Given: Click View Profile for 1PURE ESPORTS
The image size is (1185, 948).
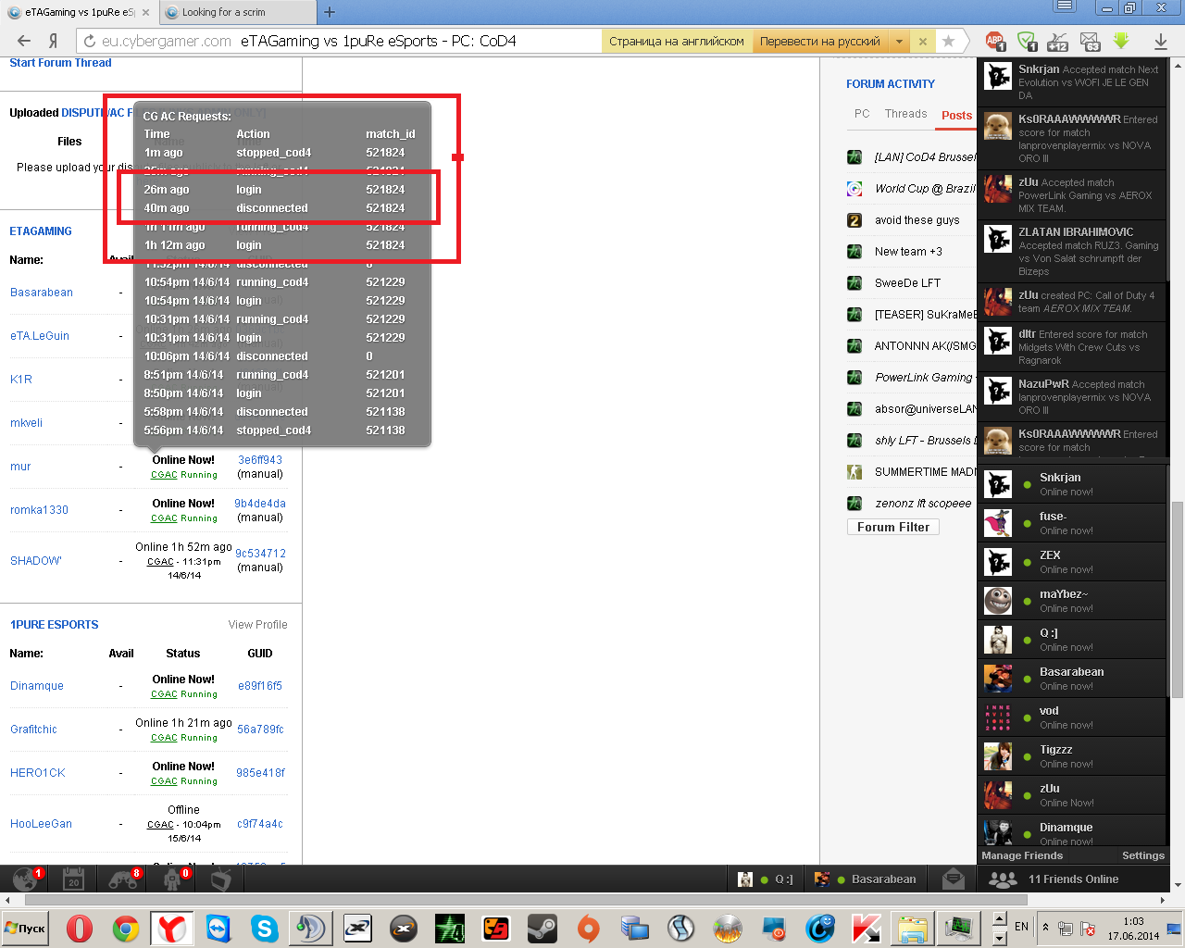Looking at the screenshot, I should tap(257, 625).
